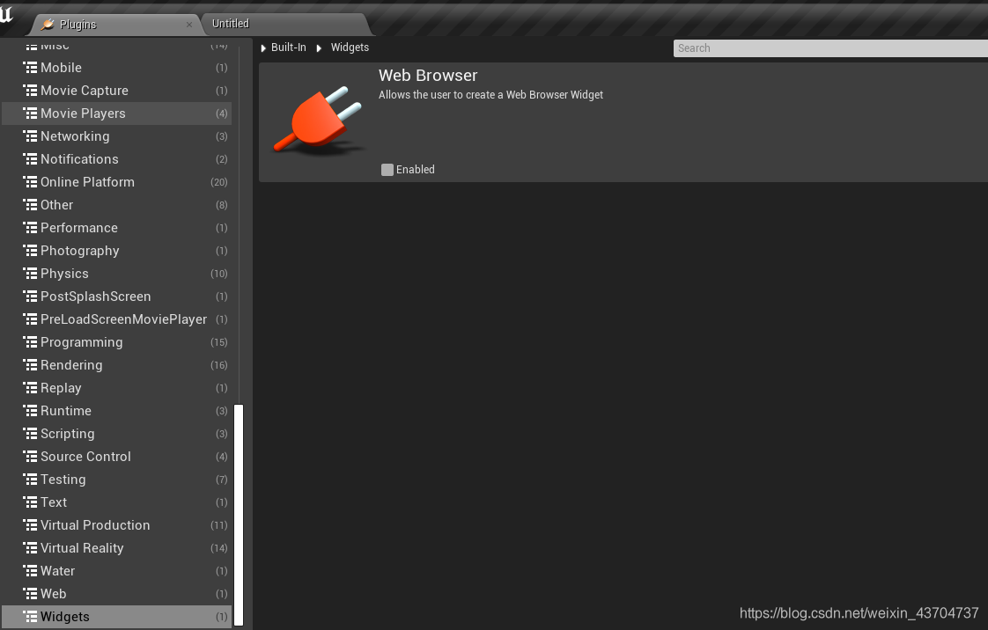Click the arrow before Widgets breadcrumb

point(319,48)
